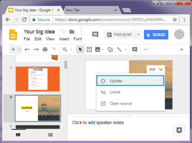The width and height of the screenshot is (192, 143).
Task: Start the presentation with PRESENT
Action: (120, 35)
